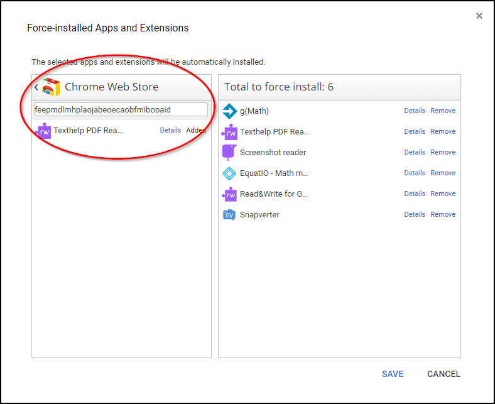Select the g(Math) name text
Screen dimensions: 495x404
[x=254, y=111]
